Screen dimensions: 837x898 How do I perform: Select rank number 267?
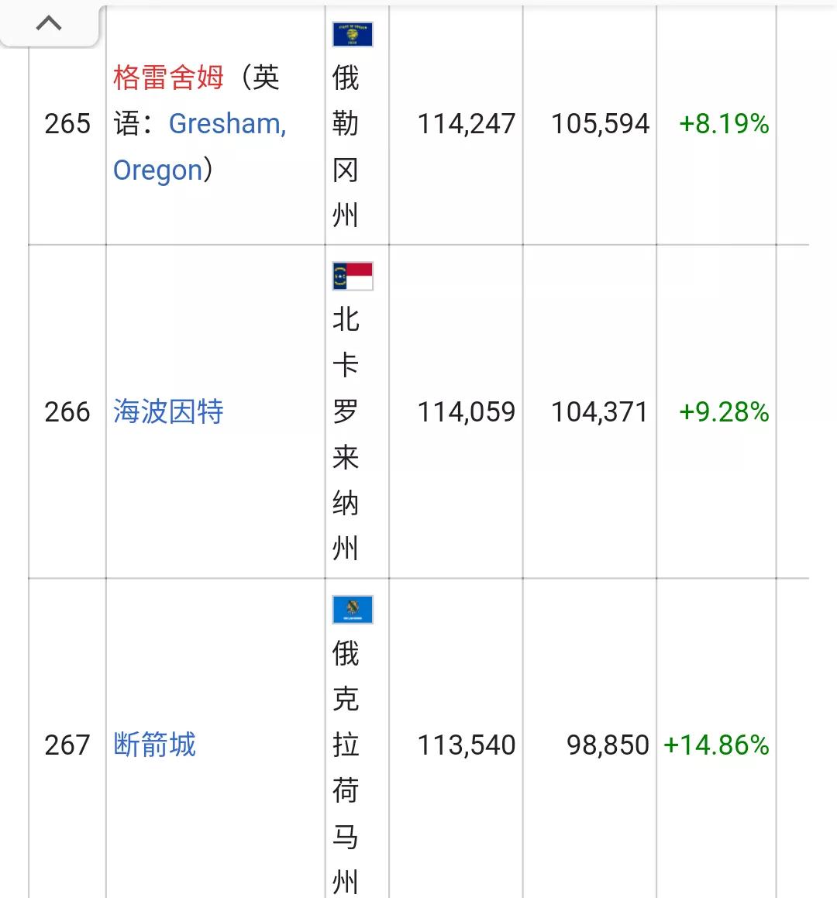coord(67,745)
